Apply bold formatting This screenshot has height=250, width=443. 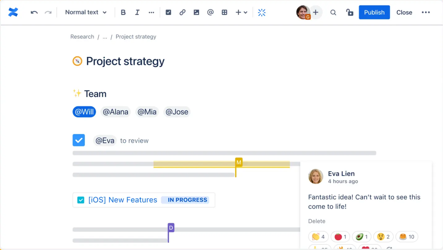(x=123, y=12)
